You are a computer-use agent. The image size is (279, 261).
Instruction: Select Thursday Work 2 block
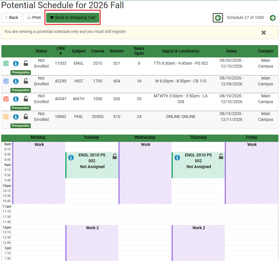pyautogui.click(x=198, y=243)
